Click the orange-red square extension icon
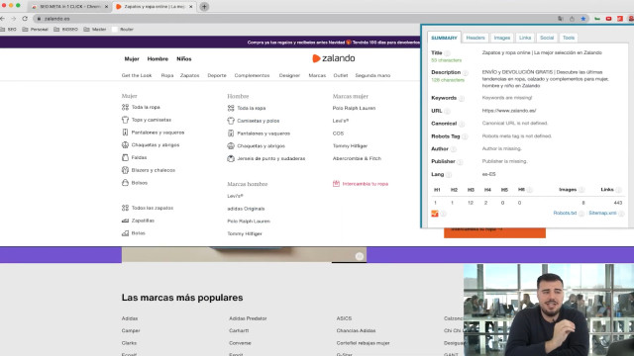This screenshot has height=356, width=634. tap(620, 19)
